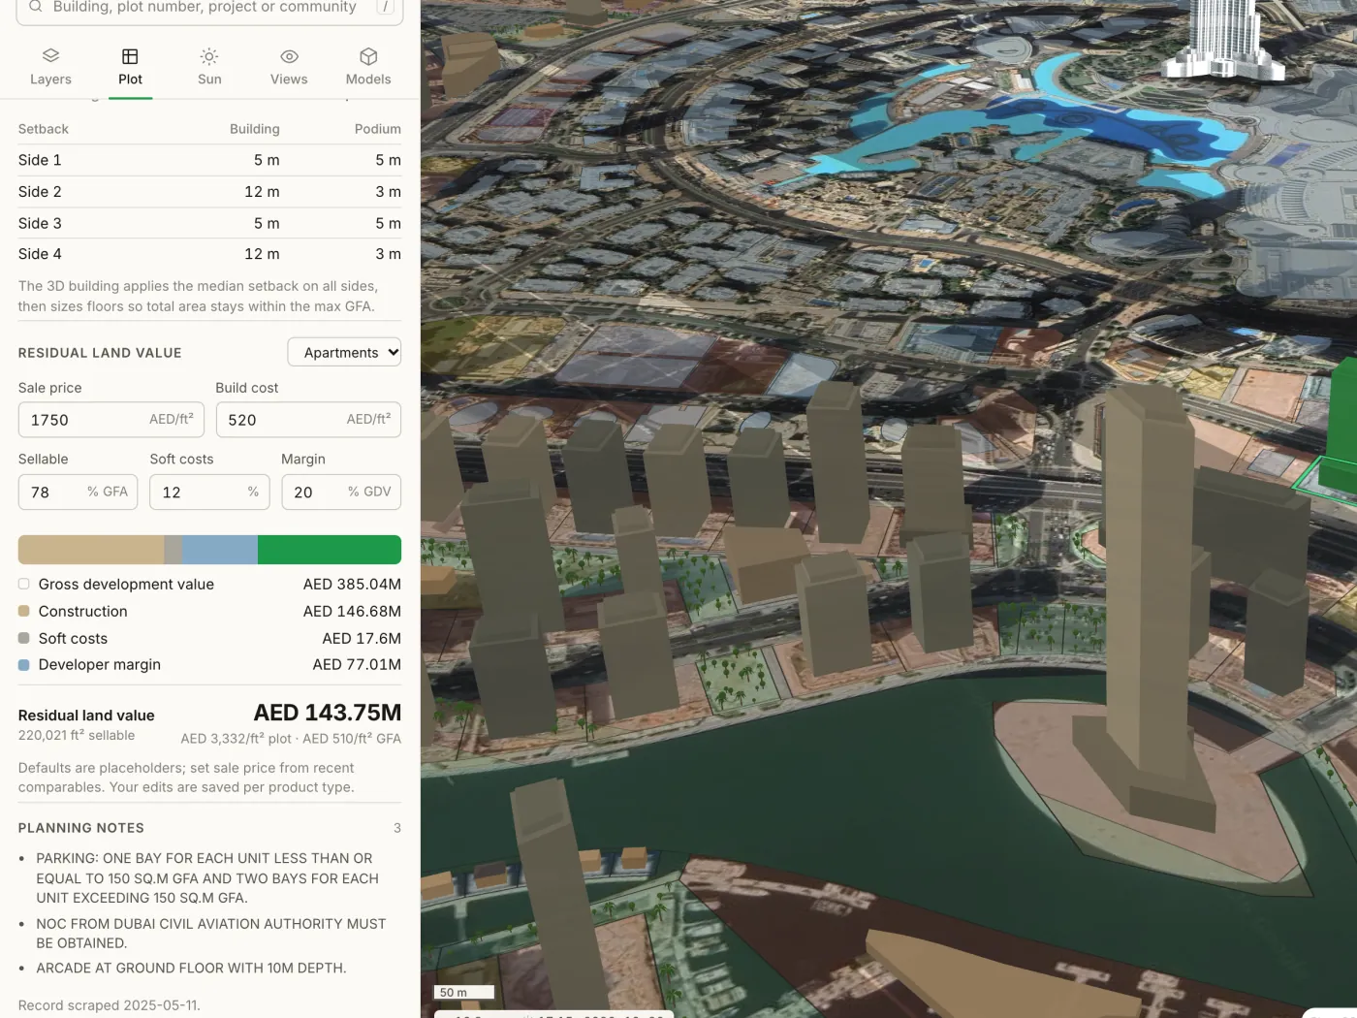Click the Soft costs percentage input
1357x1018 pixels.
point(209,492)
